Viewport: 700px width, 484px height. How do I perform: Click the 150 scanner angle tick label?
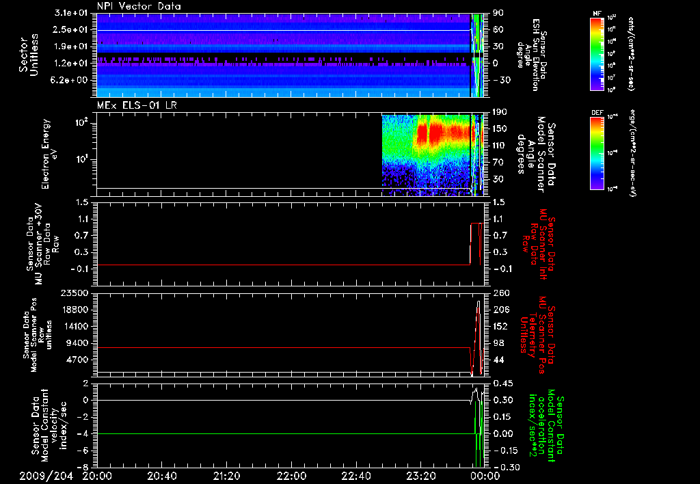(x=500, y=129)
